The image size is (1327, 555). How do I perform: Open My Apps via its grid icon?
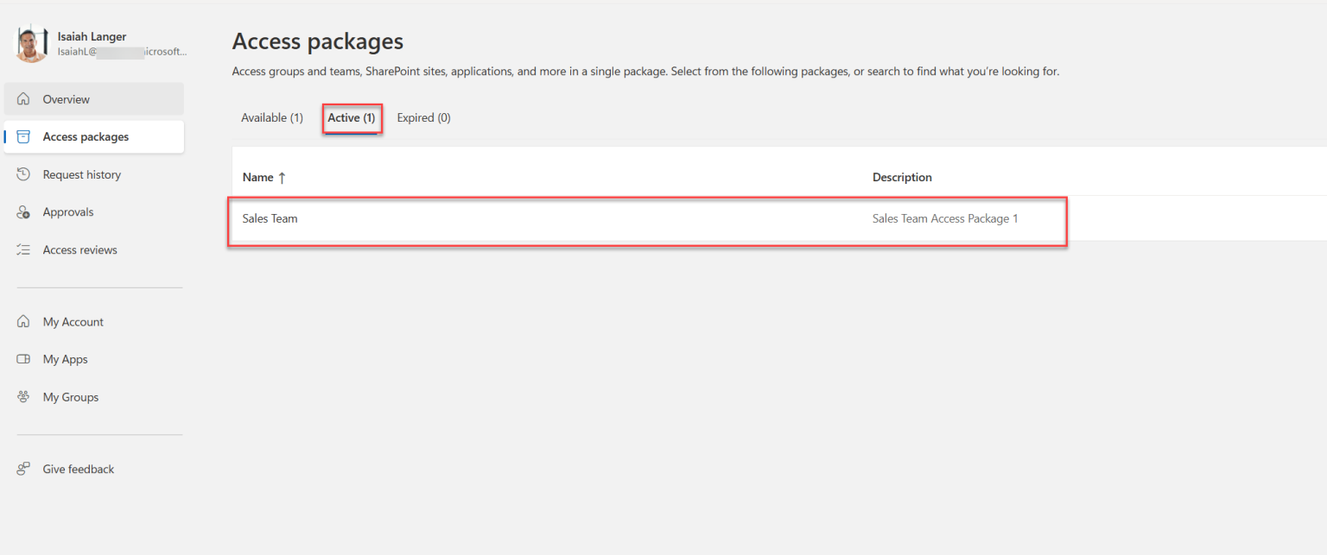pos(24,359)
